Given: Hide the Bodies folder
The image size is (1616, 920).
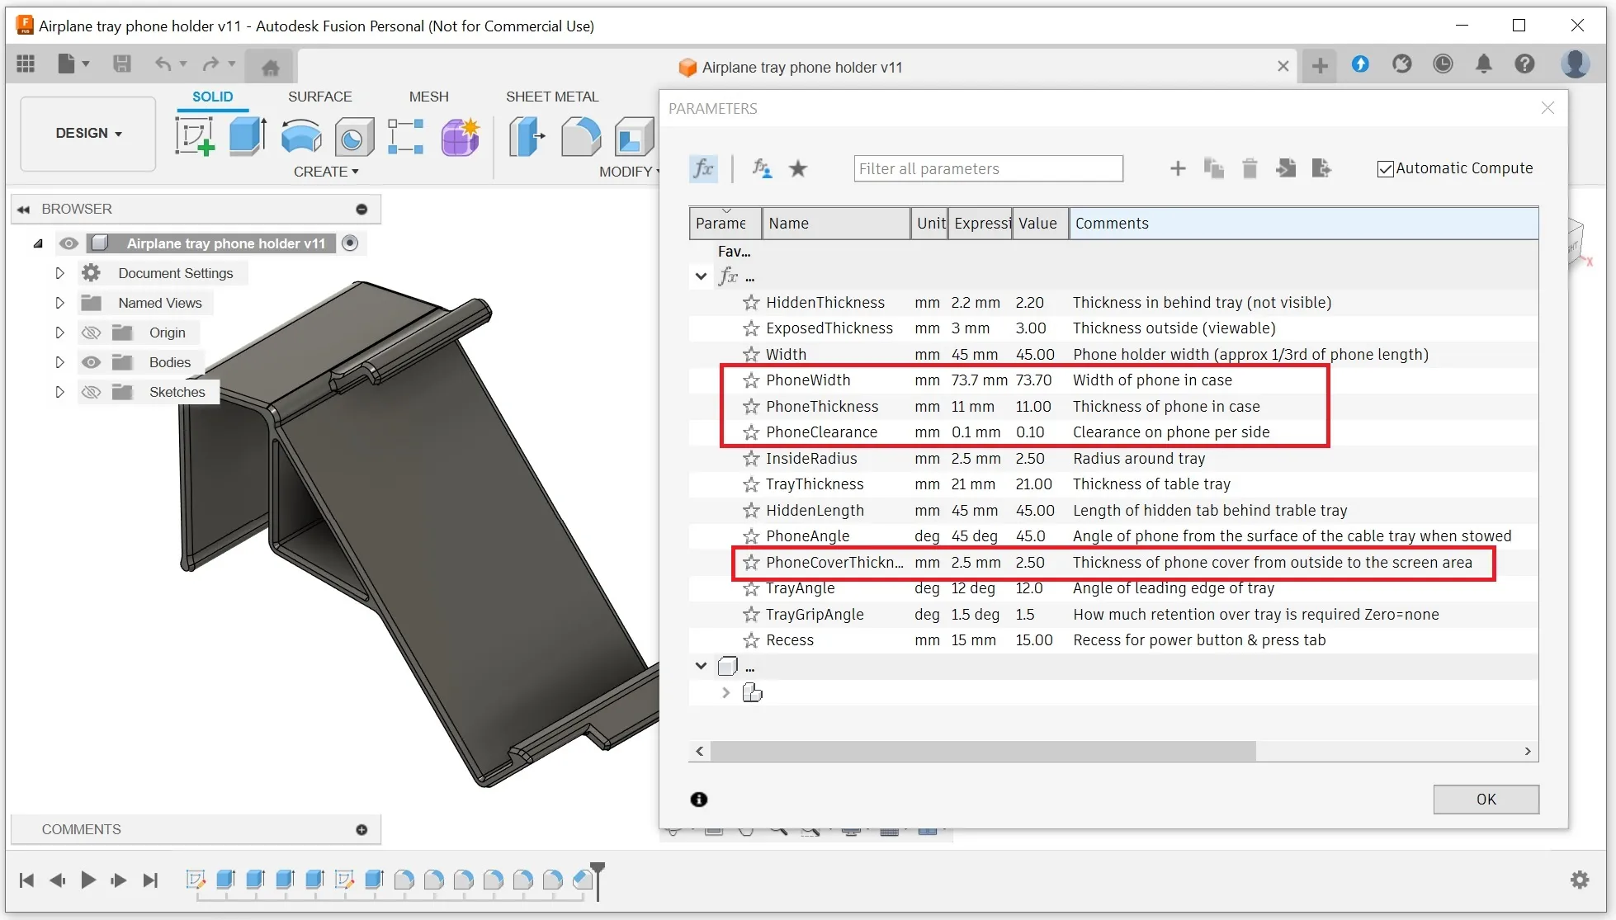Looking at the screenshot, I should point(91,362).
